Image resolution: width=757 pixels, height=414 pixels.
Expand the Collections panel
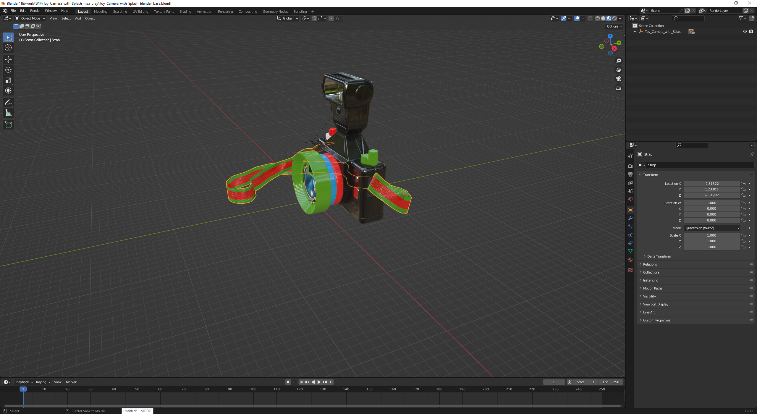tap(695, 272)
